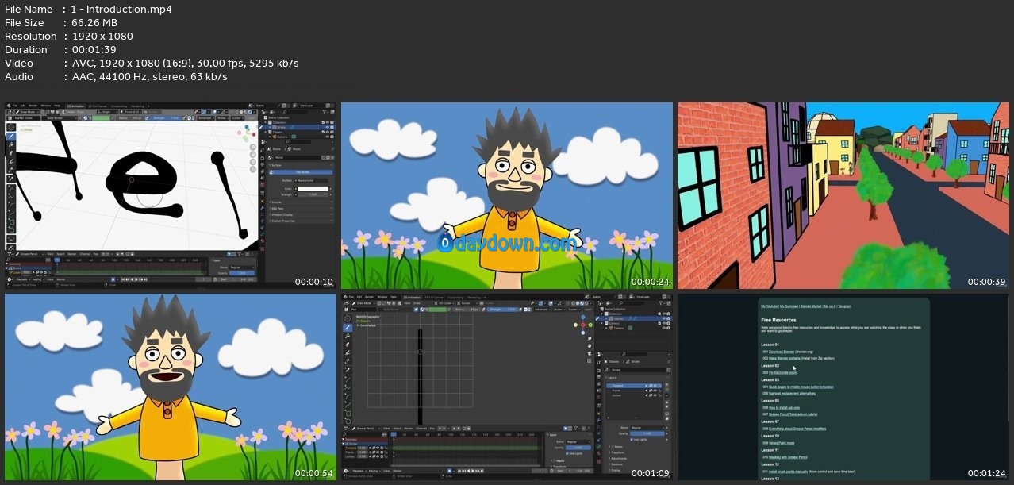This screenshot has width=1014, height=485.
Task: Click the Blender Market link in 00:01:24 frame
Action: click(811, 306)
